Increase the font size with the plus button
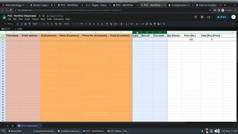This screenshot has height=134, width=238. coord(86,24)
